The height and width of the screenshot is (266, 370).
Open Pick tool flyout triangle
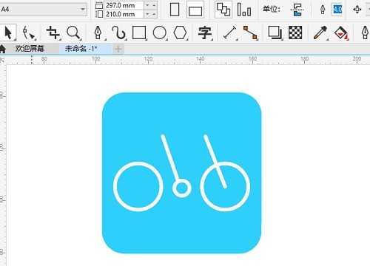[15, 40]
